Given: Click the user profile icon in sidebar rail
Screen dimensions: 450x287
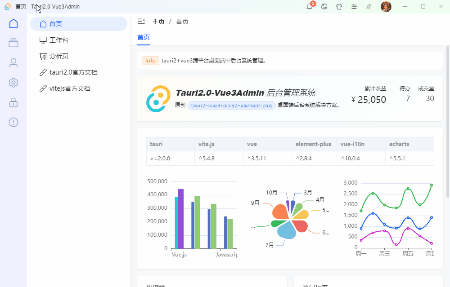Looking at the screenshot, I should pyautogui.click(x=13, y=63).
